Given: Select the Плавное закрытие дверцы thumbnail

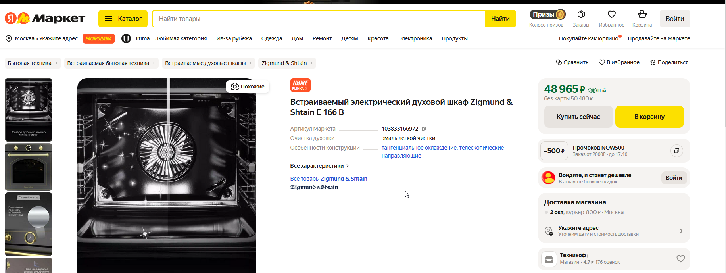Looking at the screenshot, I should 29,265.
